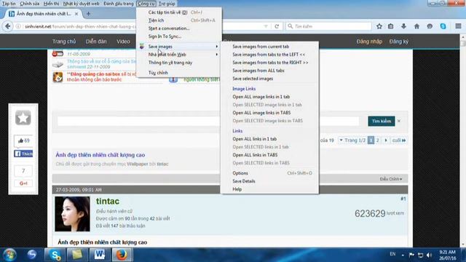This screenshot has height=262, width=466.
Task: Reload the page with refresh icon
Action: pos(277,26)
